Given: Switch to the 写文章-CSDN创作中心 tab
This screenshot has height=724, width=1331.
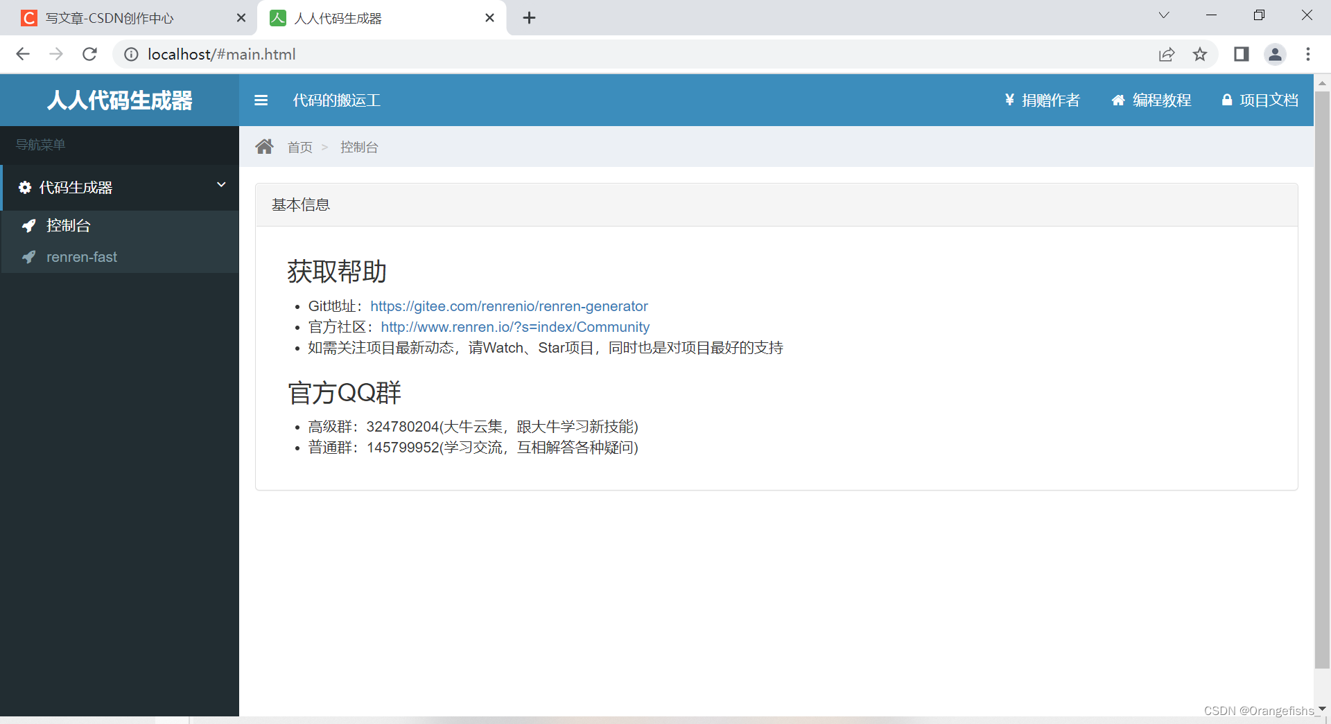Looking at the screenshot, I should pos(111,18).
